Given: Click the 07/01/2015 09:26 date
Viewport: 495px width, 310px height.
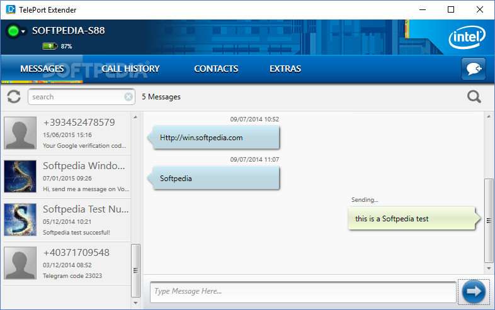Looking at the screenshot, I should click(x=67, y=179).
